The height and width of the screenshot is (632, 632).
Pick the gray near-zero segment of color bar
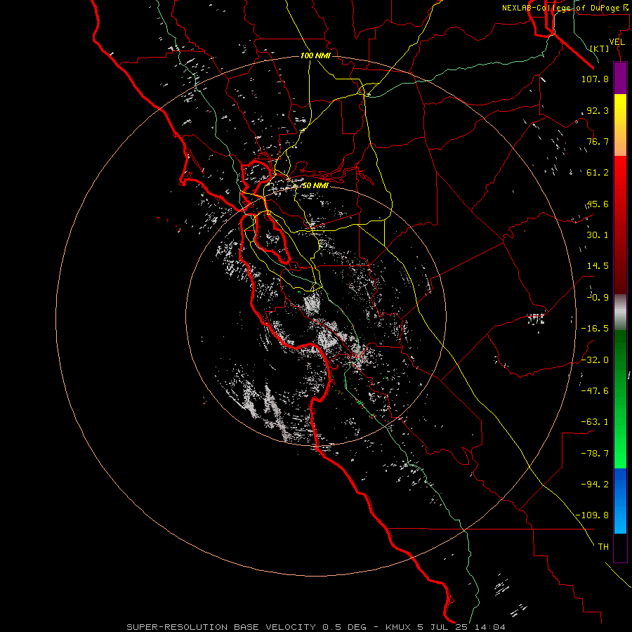pyautogui.click(x=620, y=312)
